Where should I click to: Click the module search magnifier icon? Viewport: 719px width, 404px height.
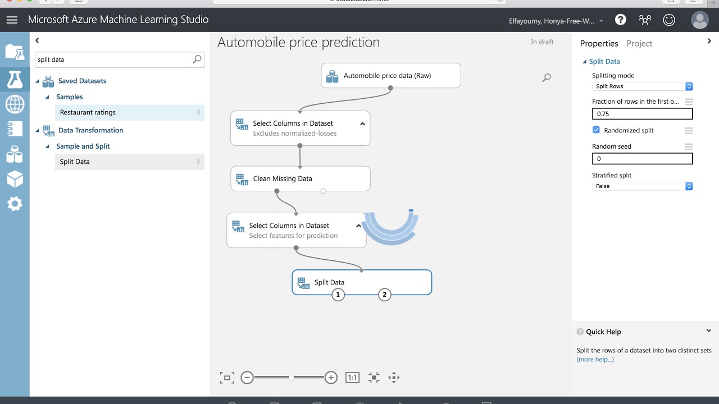pyautogui.click(x=197, y=59)
